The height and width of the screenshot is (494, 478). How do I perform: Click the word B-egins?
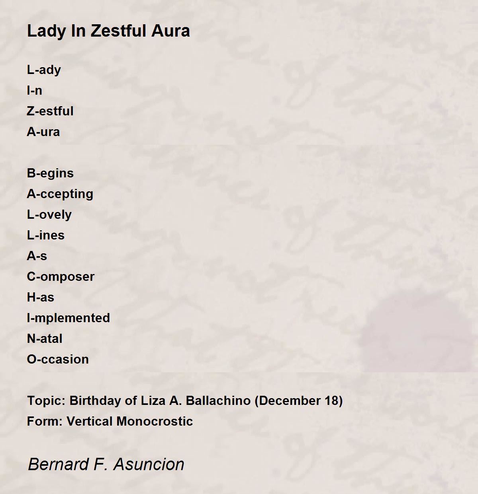[50, 173]
